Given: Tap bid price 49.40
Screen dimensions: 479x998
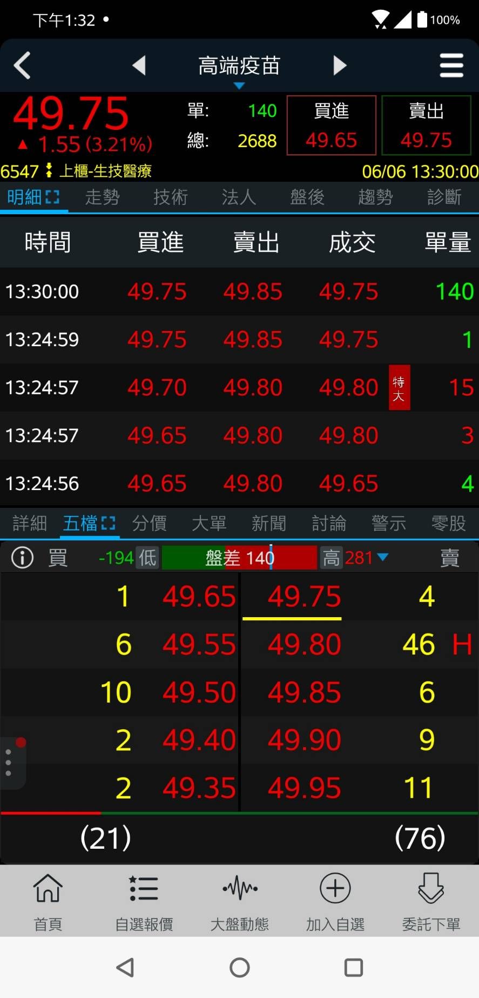Looking at the screenshot, I should click(x=199, y=740).
